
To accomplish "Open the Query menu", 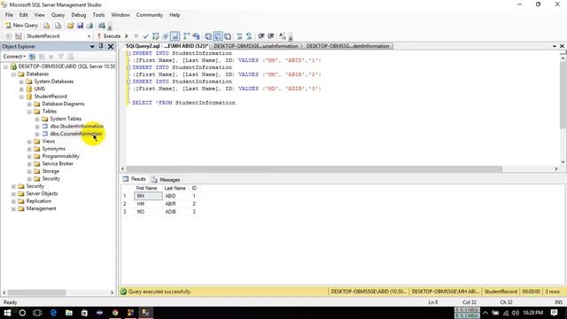I will [58, 15].
